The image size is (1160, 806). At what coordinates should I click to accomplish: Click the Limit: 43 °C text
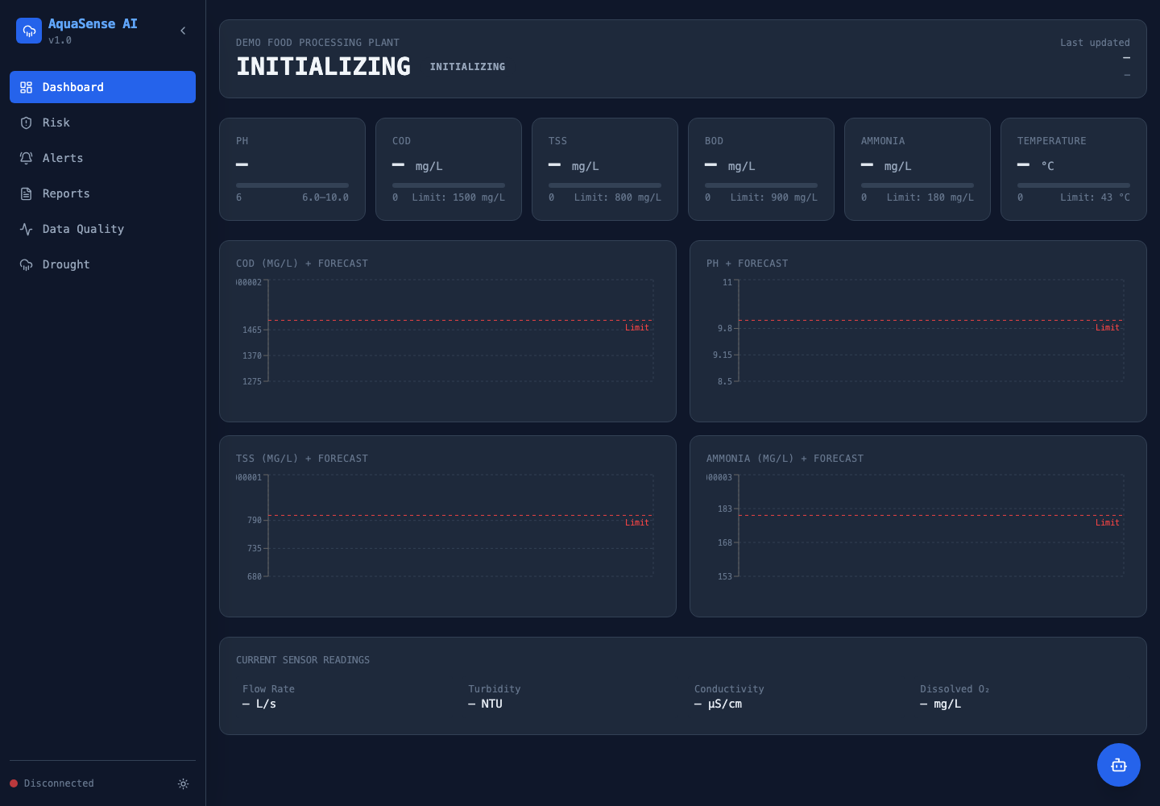click(1095, 197)
